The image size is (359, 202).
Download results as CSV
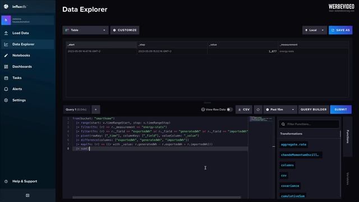(x=244, y=109)
